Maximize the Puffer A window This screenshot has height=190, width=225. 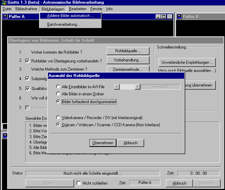click(x=164, y=16)
